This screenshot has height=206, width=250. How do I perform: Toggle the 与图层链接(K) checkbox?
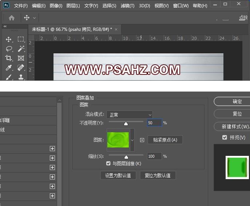pyautogui.click(x=108, y=163)
